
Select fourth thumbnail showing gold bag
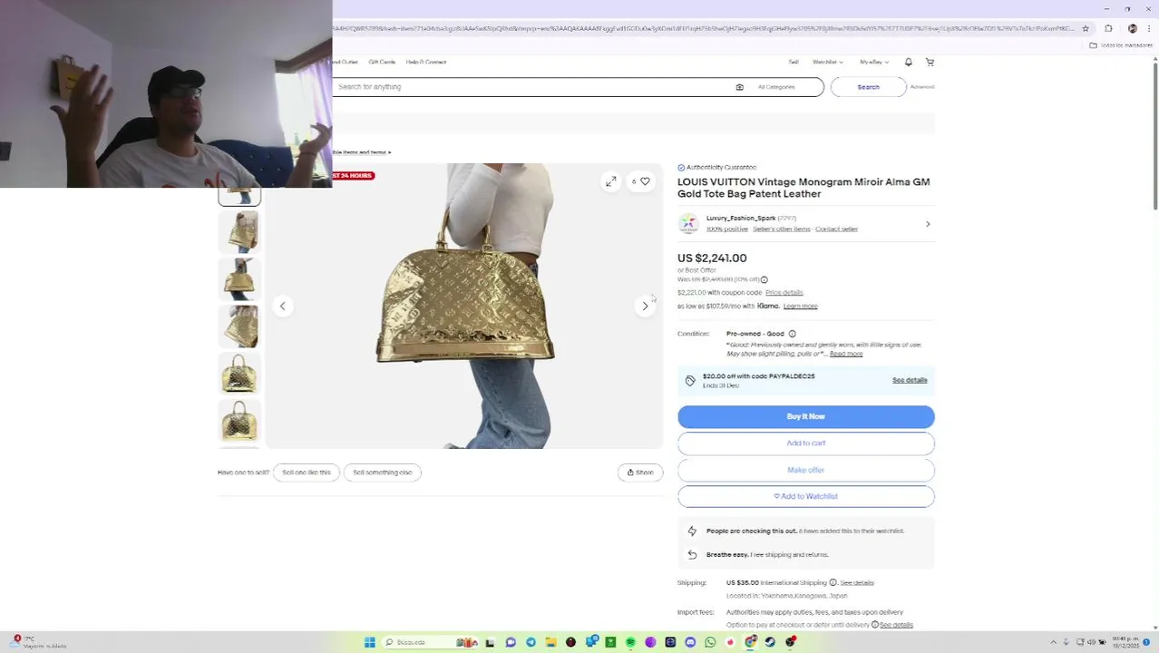(x=239, y=326)
